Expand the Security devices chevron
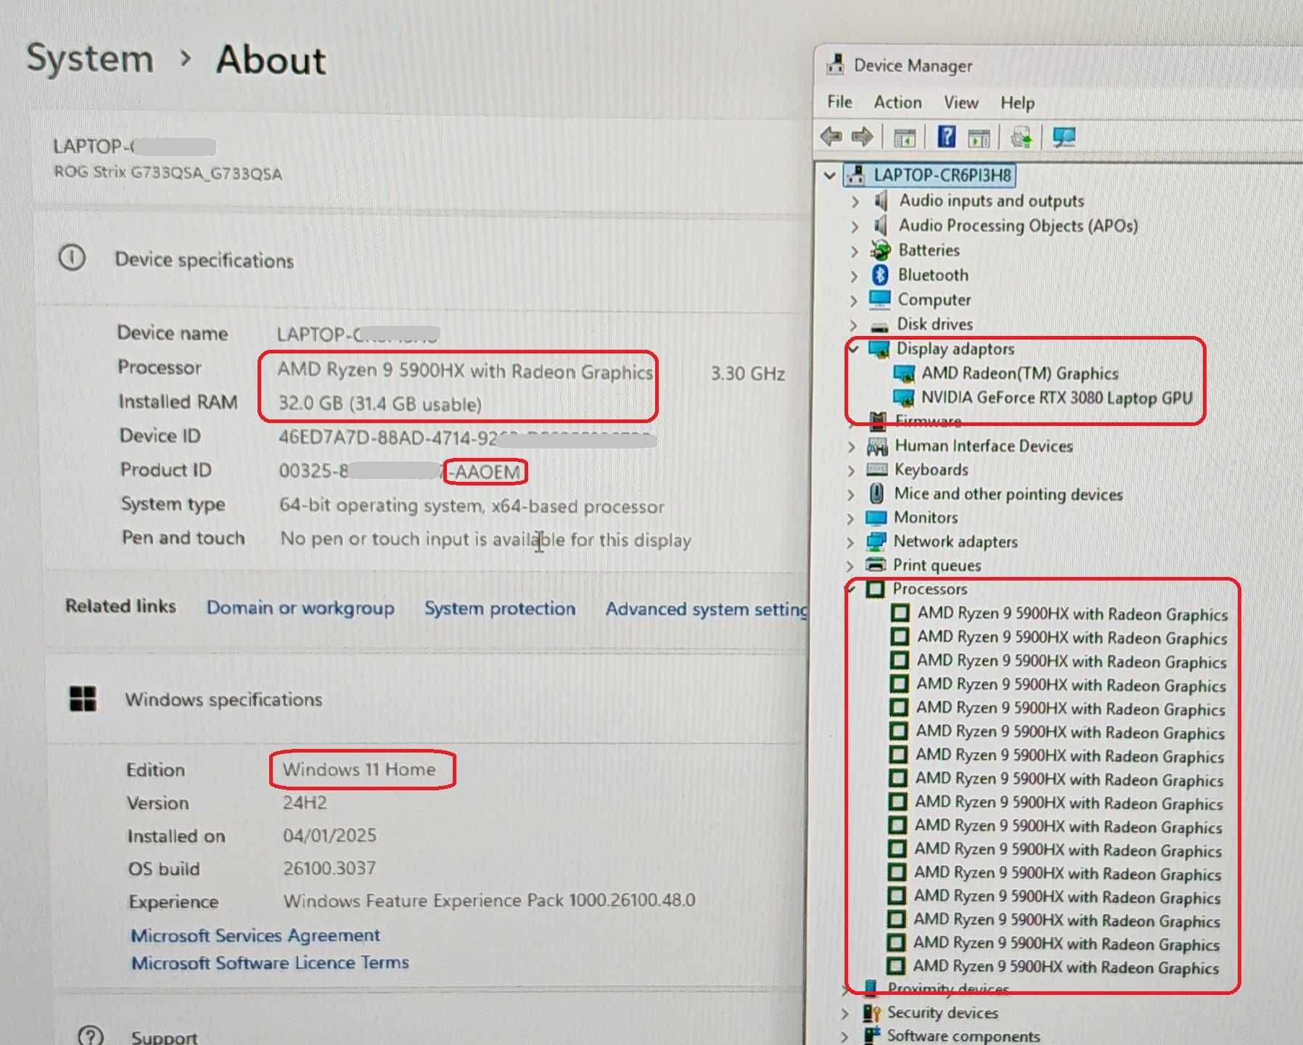 [x=845, y=1013]
